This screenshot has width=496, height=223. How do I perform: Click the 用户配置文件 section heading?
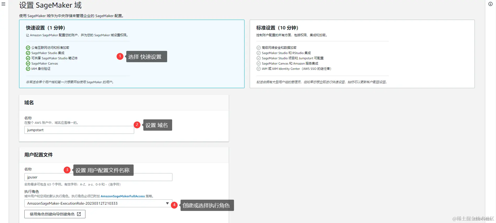[x=39, y=155]
